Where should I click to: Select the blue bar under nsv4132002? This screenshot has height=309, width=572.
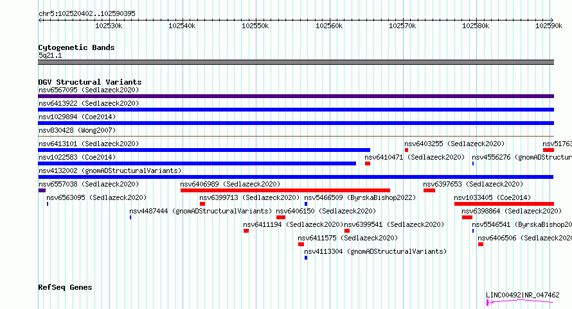click(x=296, y=177)
